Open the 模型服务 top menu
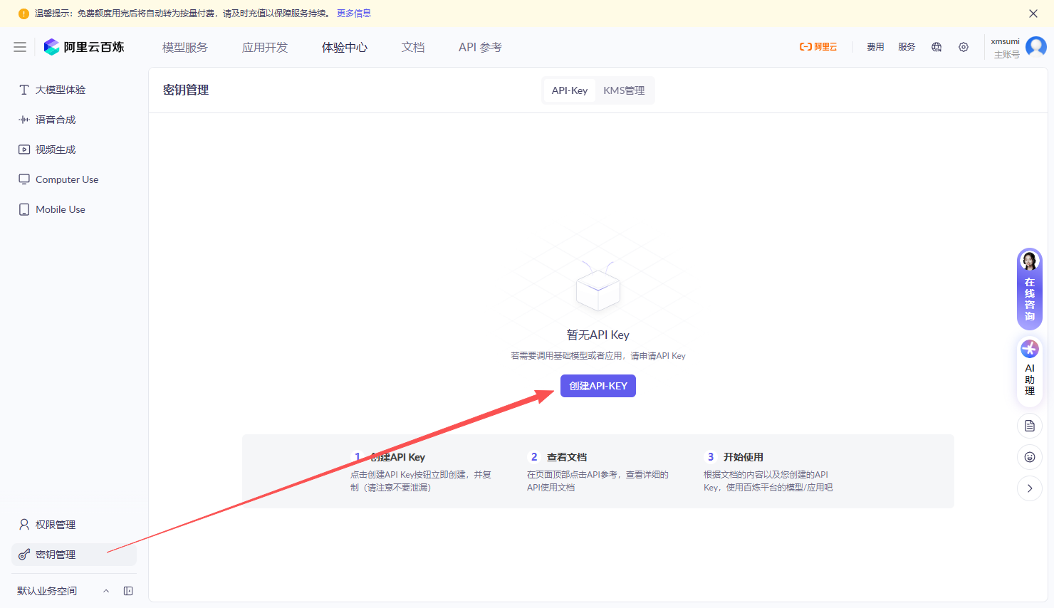Image resolution: width=1054 pixels, height=608 pixels. point(185,47)
